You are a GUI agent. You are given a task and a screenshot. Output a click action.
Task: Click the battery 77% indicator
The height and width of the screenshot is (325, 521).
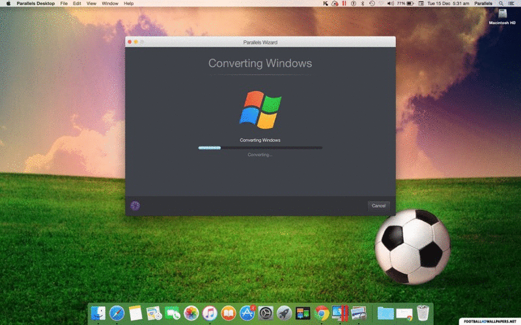pyautogui.click(x=405, y=3)
